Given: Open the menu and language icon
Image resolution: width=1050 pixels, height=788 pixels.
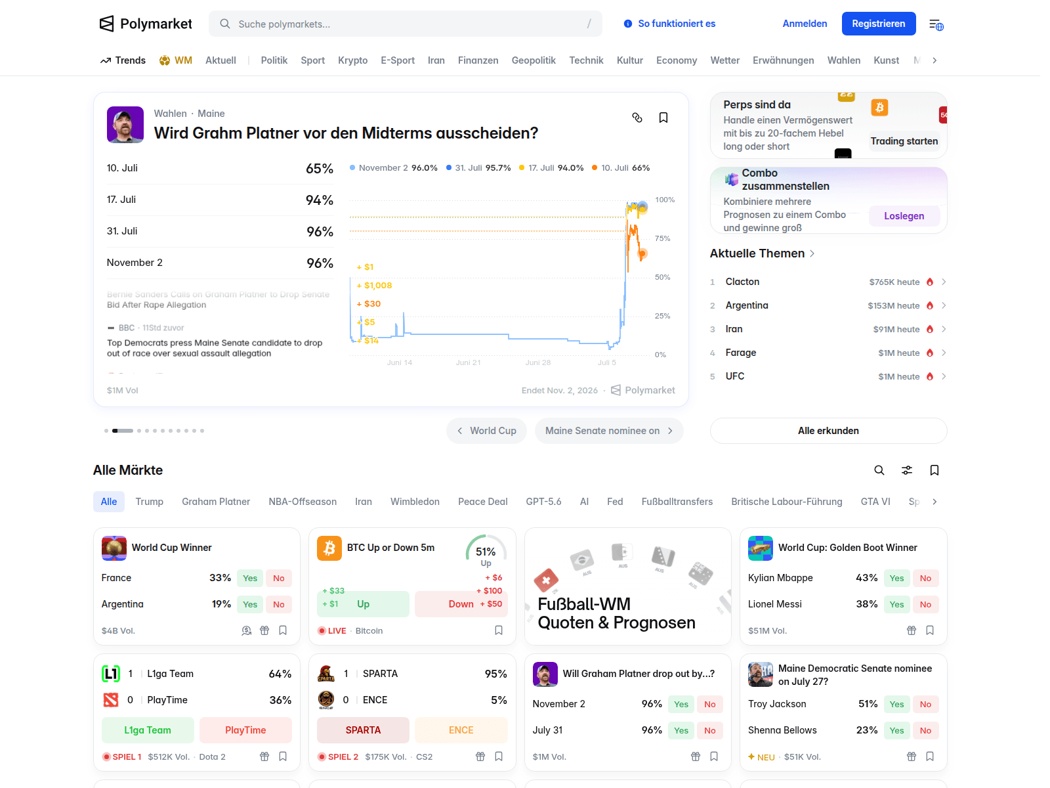Looking at the screenshot, I should [x=936, y=24].
